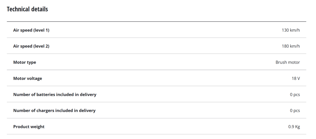This screenshot has height=139, width=316.
Task: Click the 130 km/h value
Action: coord(291,30)
